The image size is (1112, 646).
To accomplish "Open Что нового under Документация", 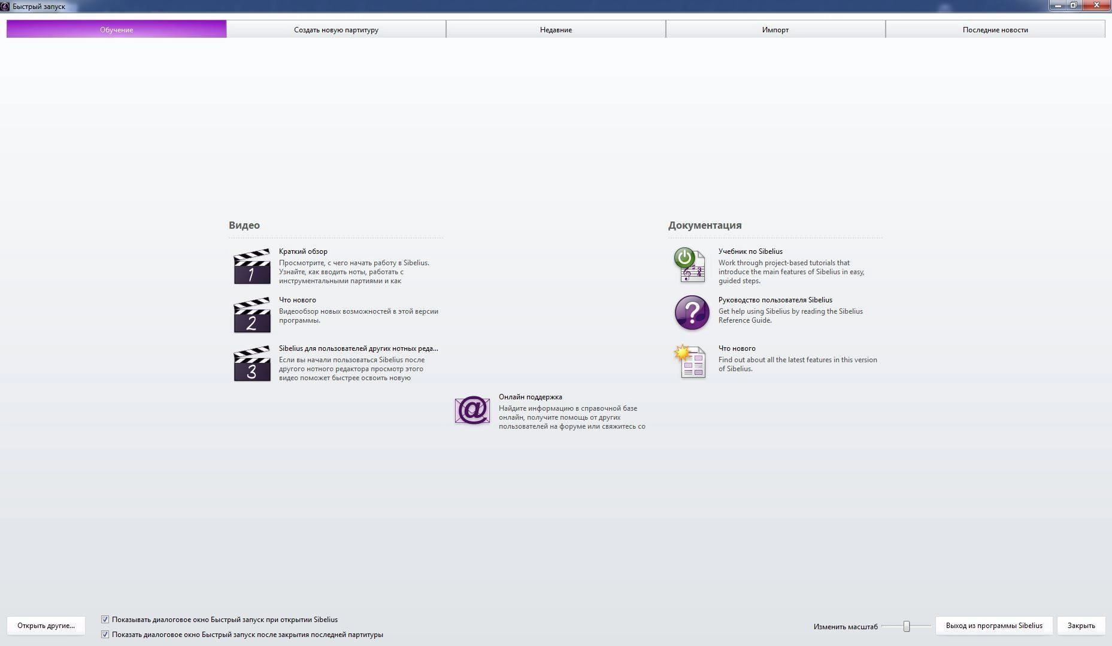I will 737,348.
